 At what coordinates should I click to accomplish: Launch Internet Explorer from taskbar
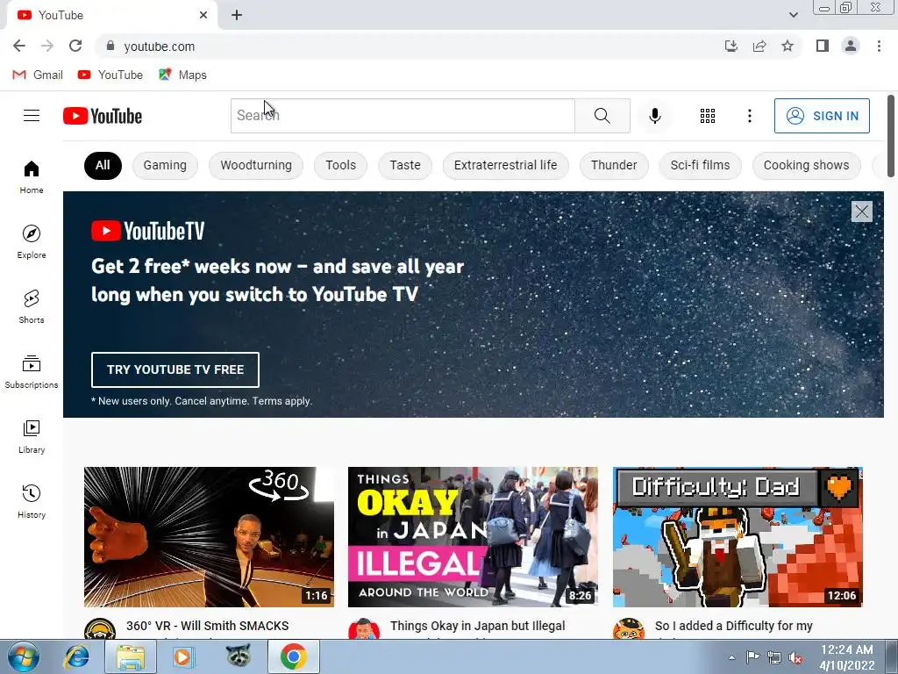77,656
